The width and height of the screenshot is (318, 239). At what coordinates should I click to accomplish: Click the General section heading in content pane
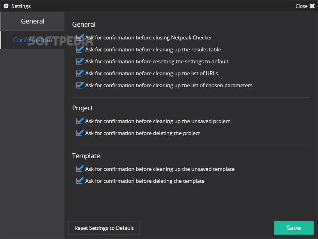pos(84,24)
